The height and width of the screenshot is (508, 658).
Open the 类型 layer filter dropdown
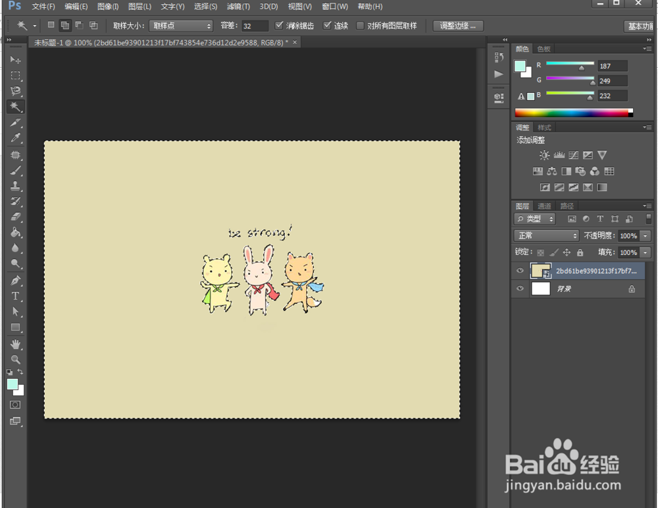534,219
